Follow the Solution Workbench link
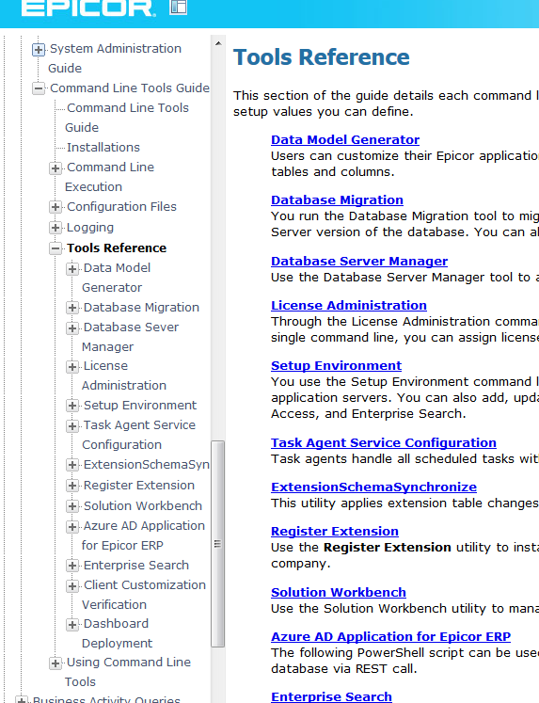The image size is (539, 703). click(x=339, y=592)
